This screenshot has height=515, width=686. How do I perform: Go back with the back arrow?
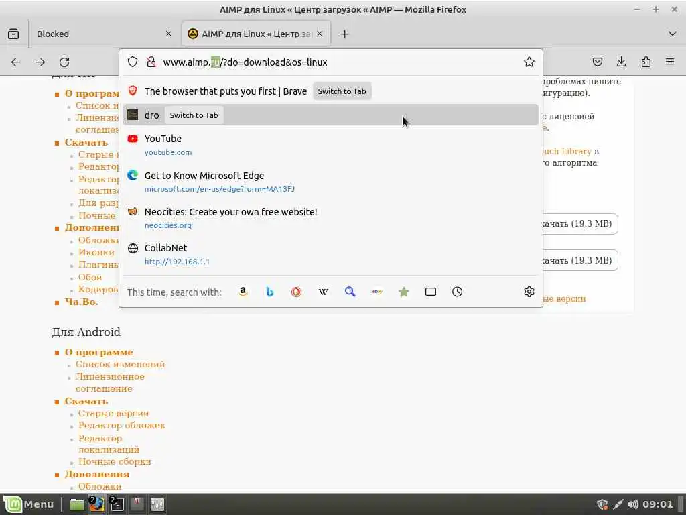tap(16, 62)
